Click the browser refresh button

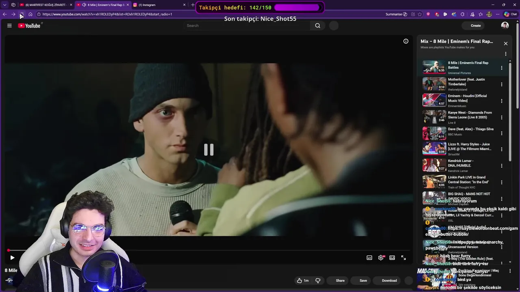coord(22,14)
